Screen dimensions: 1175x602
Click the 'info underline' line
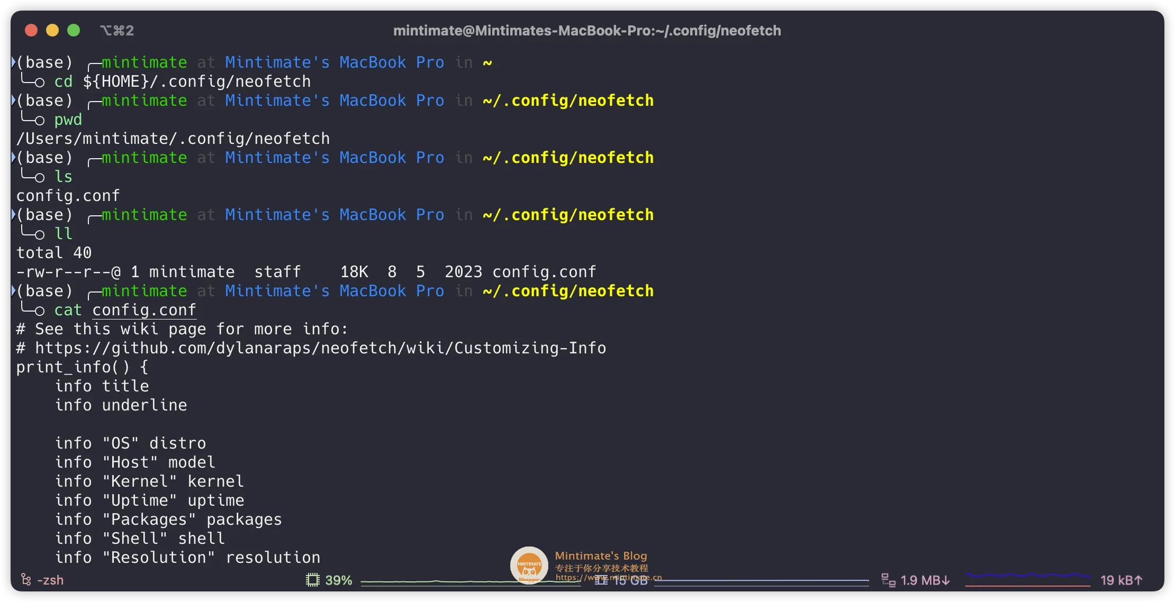click(121, 405)
